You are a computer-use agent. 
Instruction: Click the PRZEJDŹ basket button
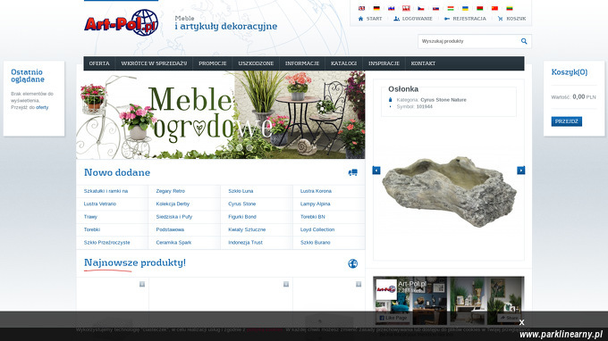click(567, 121)
